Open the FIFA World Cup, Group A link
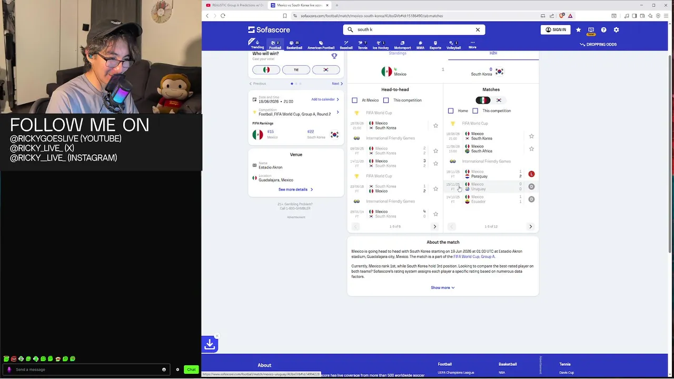 coord(474,257)
